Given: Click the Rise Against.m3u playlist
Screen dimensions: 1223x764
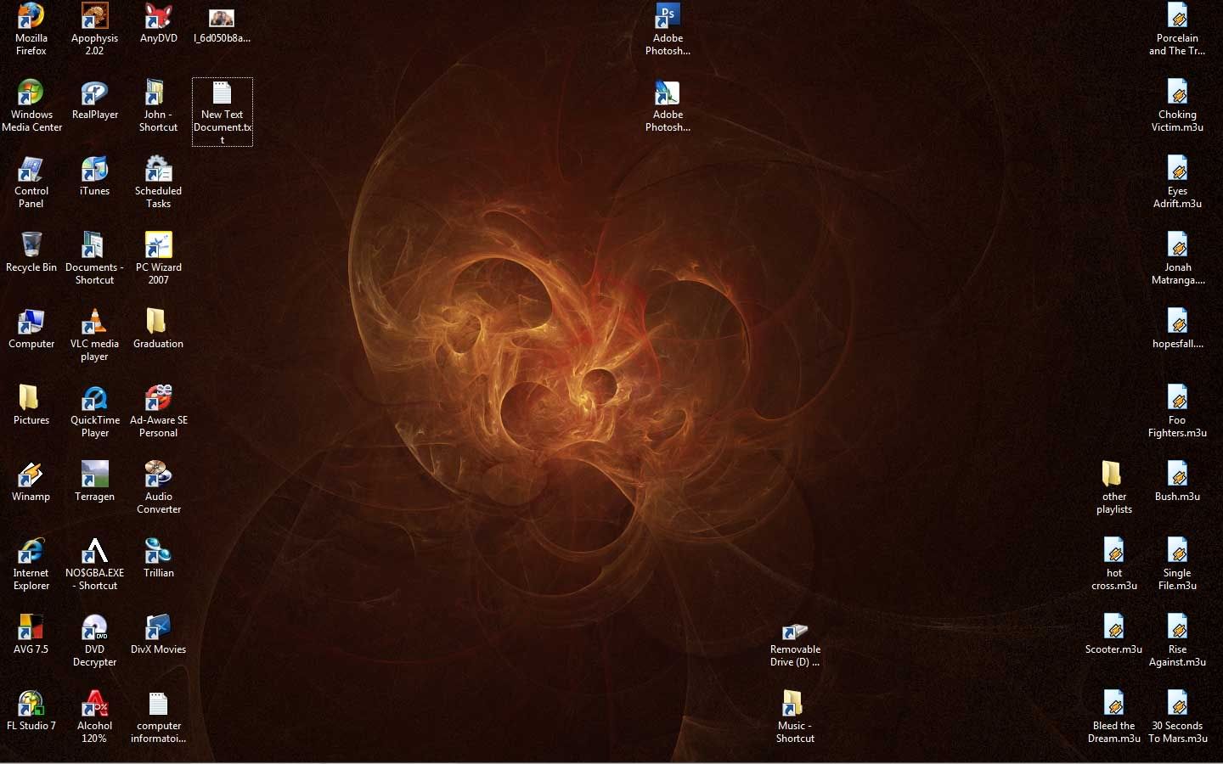Looking at the screenshot, I should [1177, 627].
